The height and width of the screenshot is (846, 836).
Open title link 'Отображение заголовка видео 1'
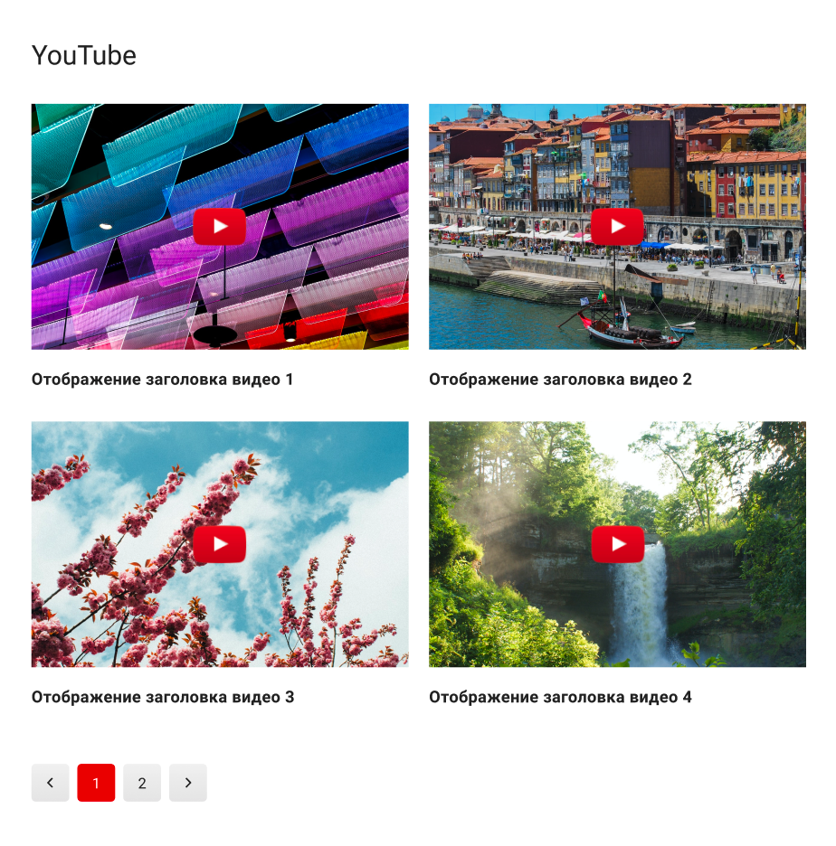(x=162, y=380)
